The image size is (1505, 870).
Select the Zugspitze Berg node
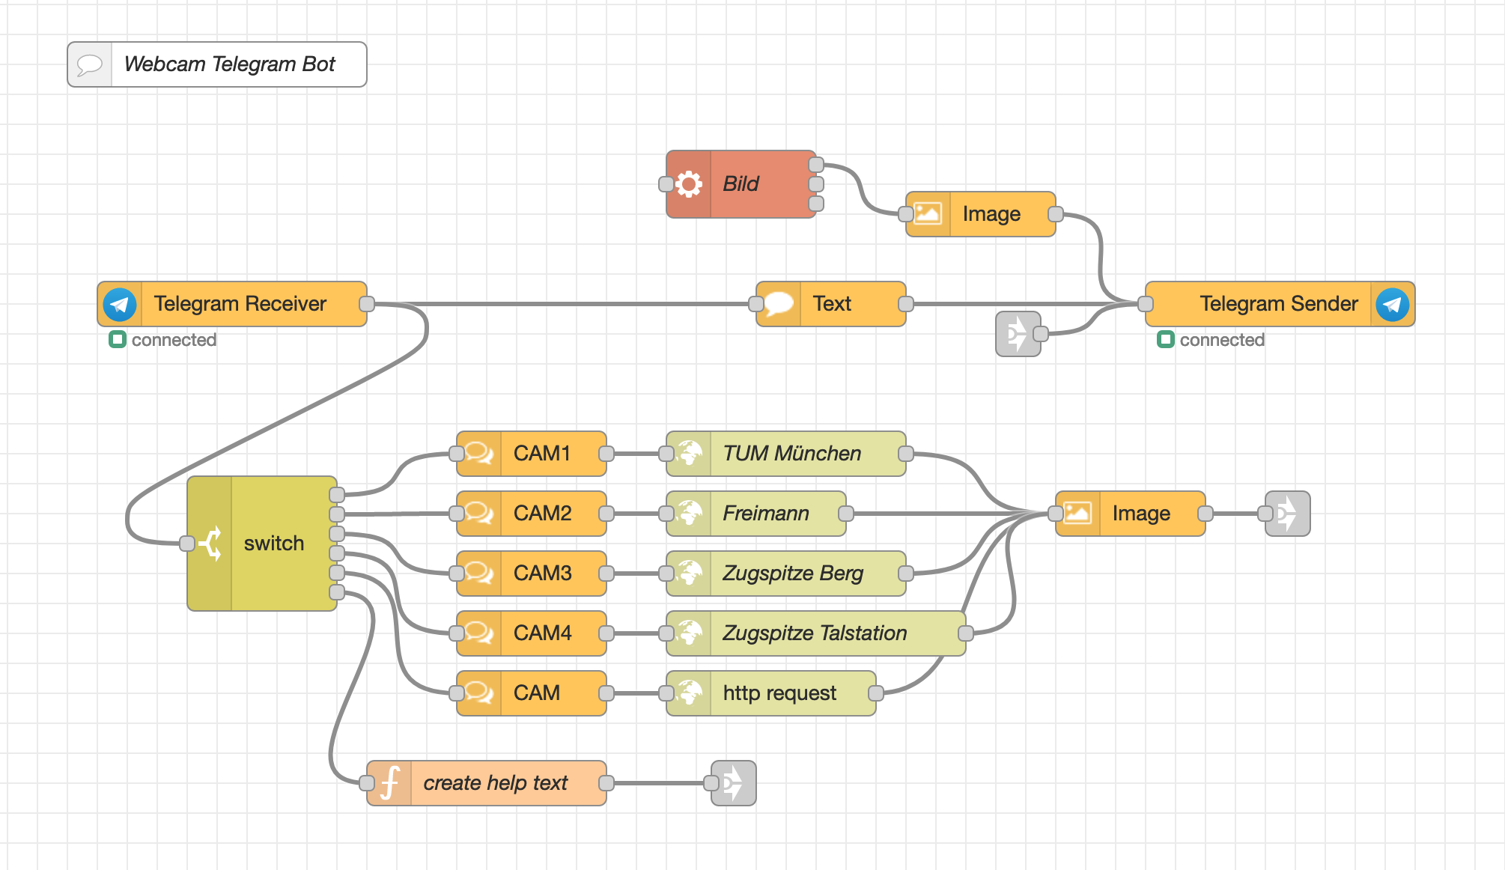click(792, 574)
